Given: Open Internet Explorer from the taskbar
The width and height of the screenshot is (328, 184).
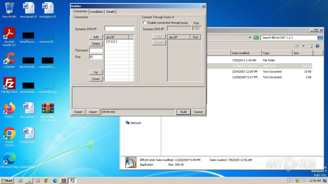Looking at the screenshot, I should (20, 181).
